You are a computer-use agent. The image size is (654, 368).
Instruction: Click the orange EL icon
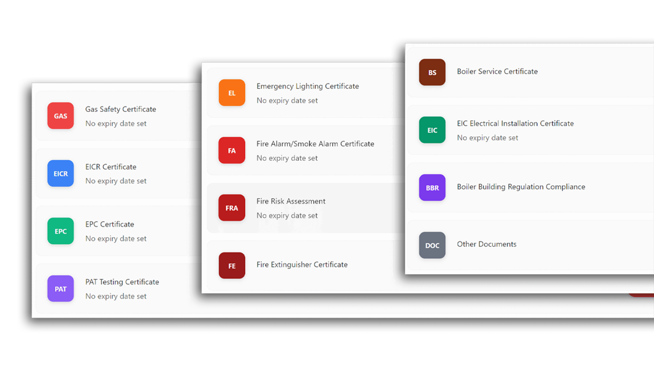click(232, 93)
